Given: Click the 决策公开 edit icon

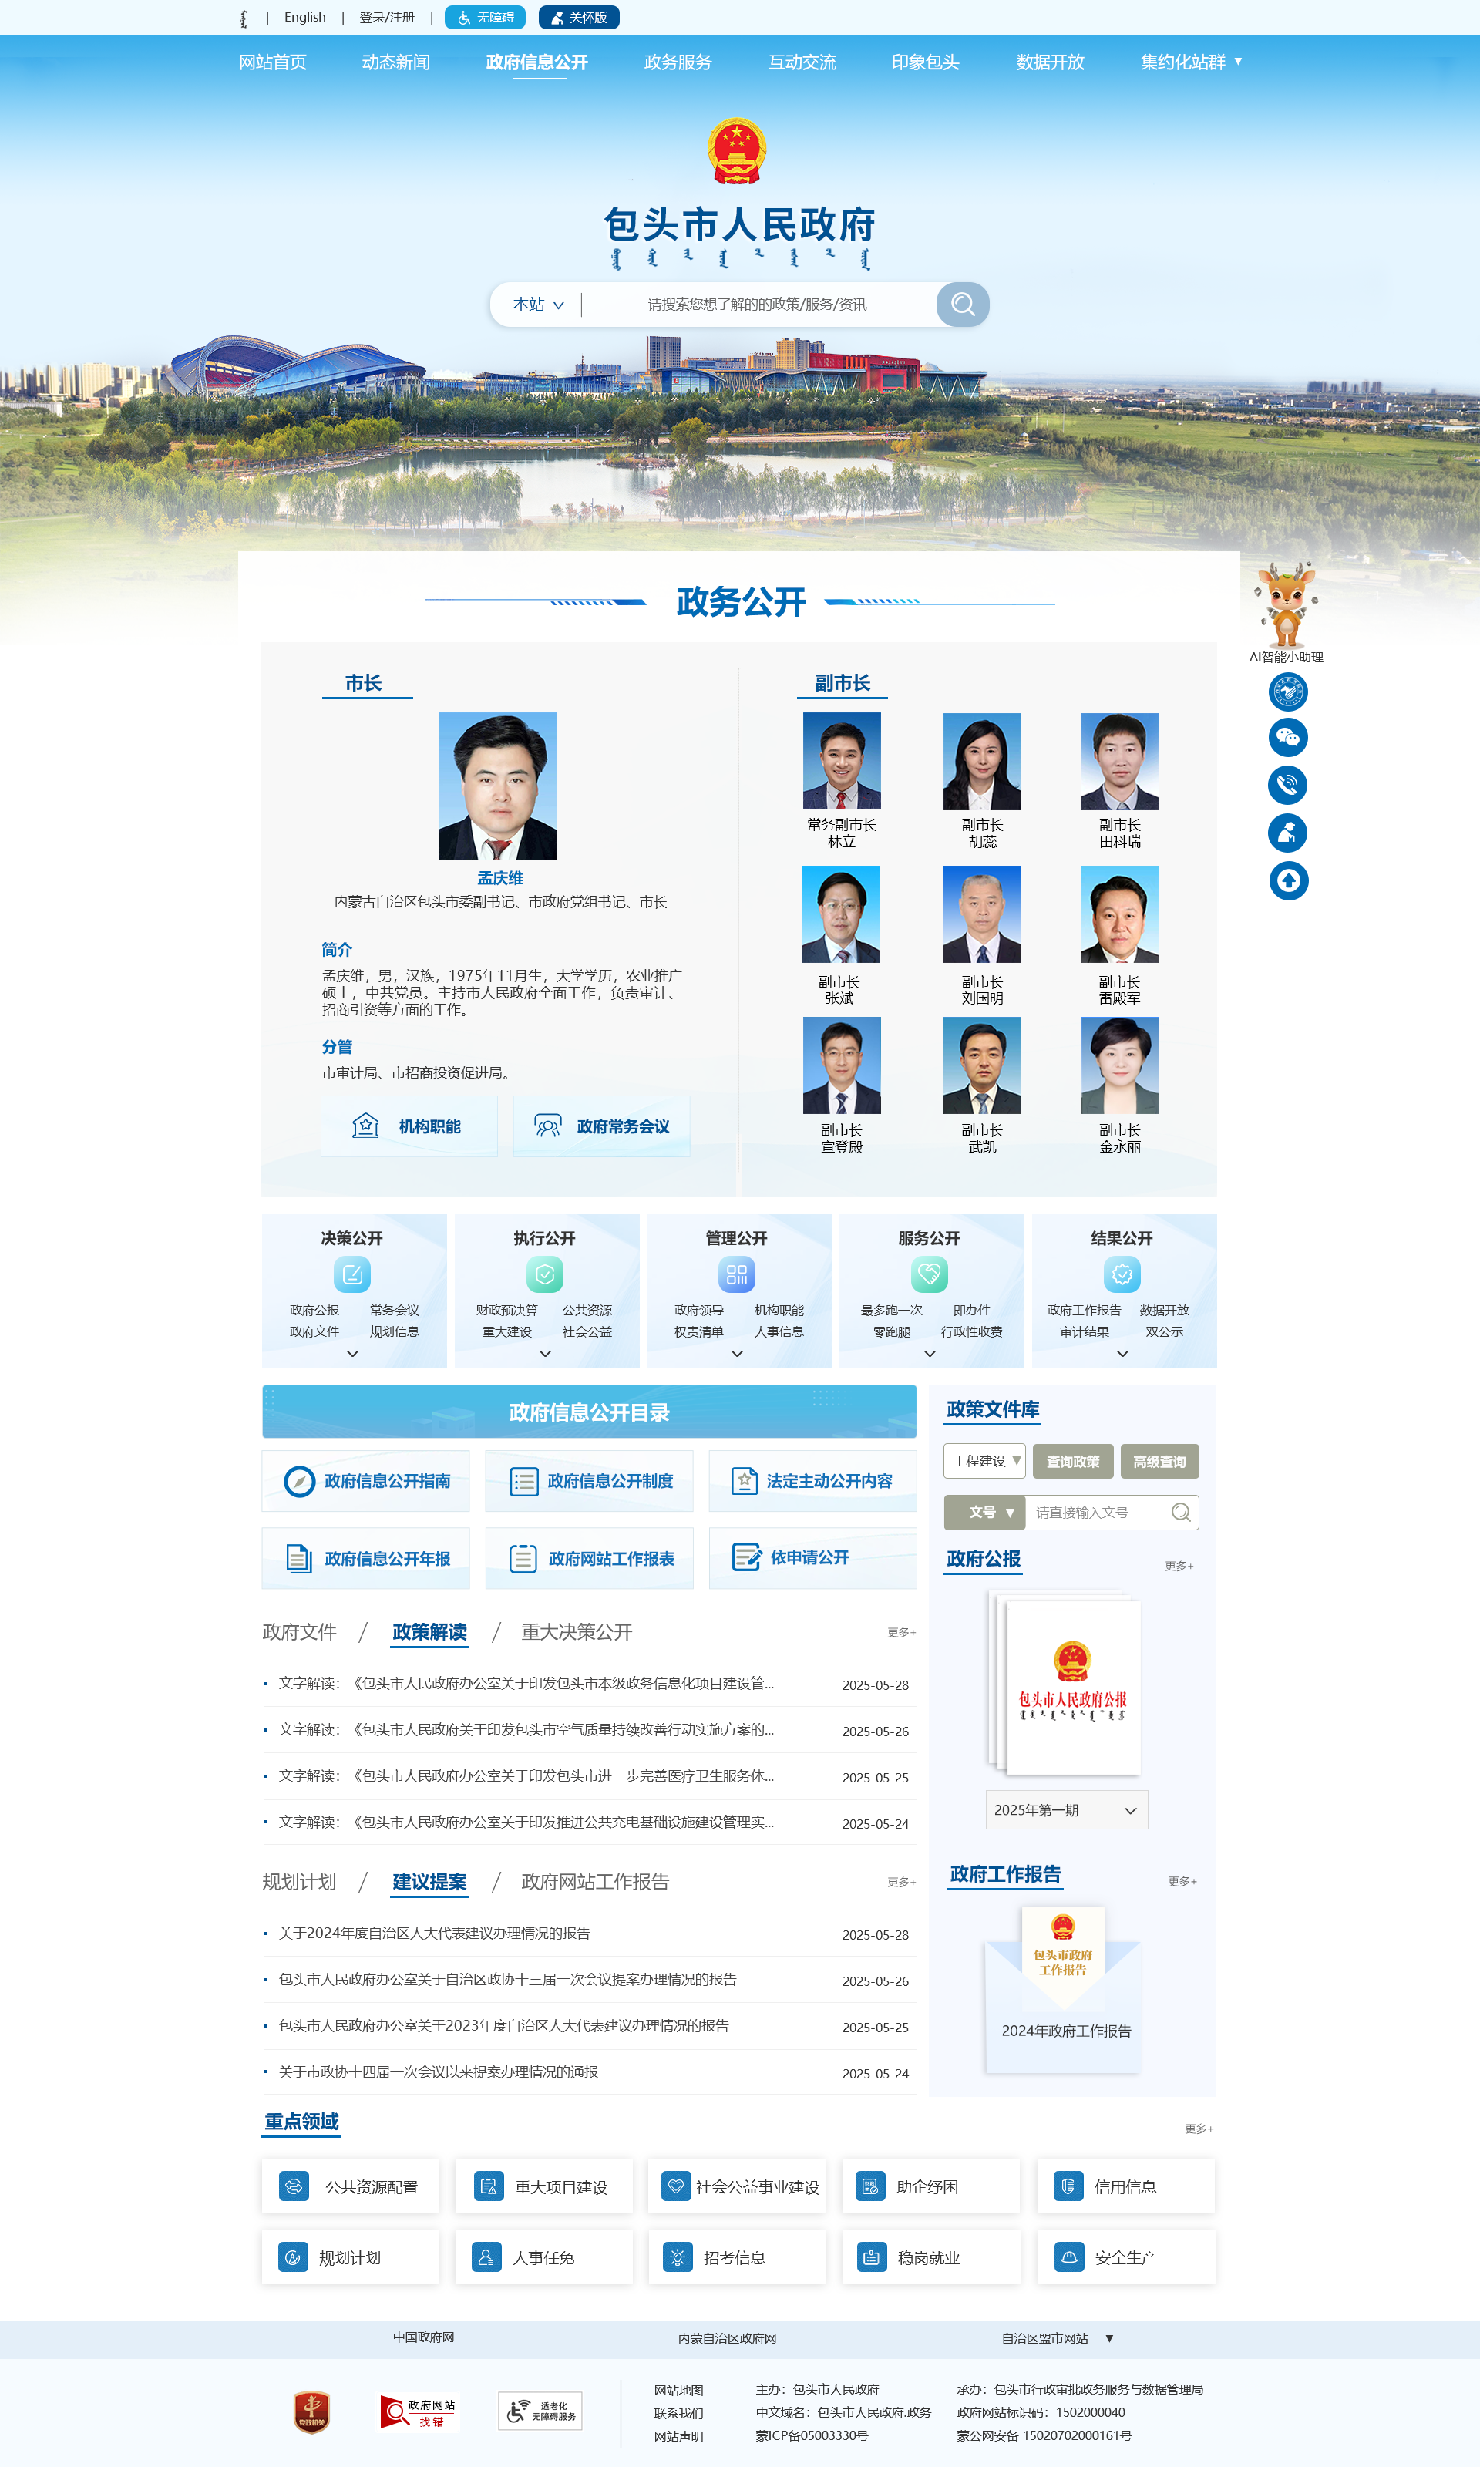Looking at the screenshot, I should tap(351, 1274).
